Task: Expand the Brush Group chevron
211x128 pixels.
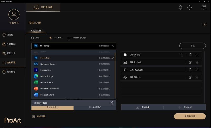Action: (181, 55)
